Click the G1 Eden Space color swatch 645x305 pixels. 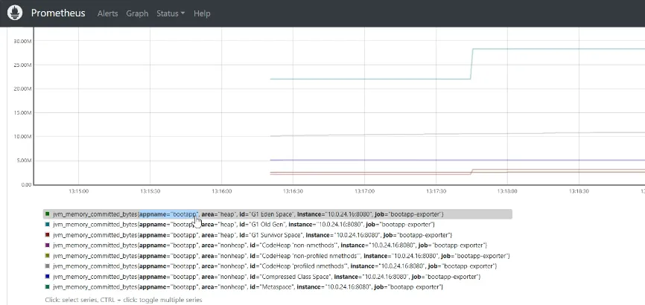point(48,213)
